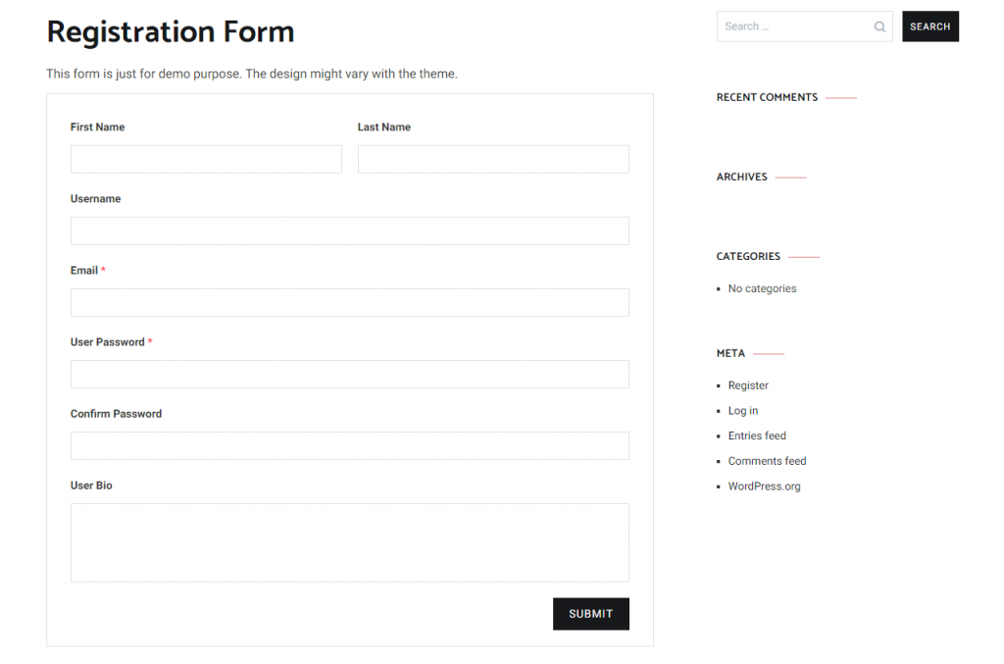
Task: Click into the Email field
Action: 350,302
